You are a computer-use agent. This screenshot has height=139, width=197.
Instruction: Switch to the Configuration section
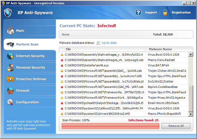point(27,102)
